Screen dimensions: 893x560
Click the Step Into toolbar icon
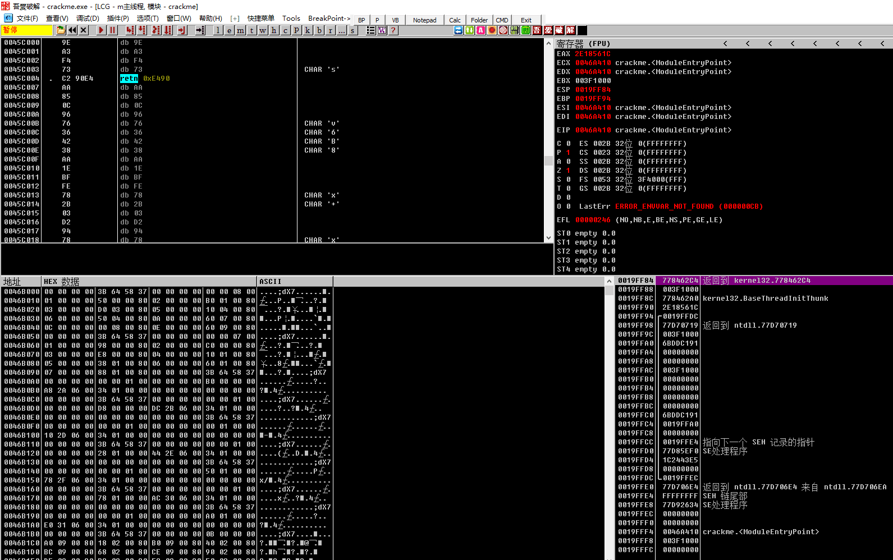130,30
